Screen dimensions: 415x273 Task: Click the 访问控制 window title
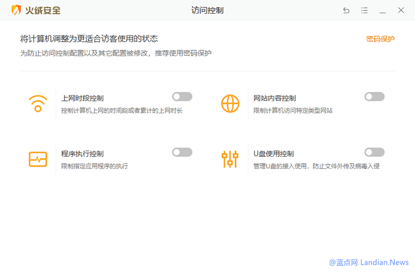coord(207,10)
